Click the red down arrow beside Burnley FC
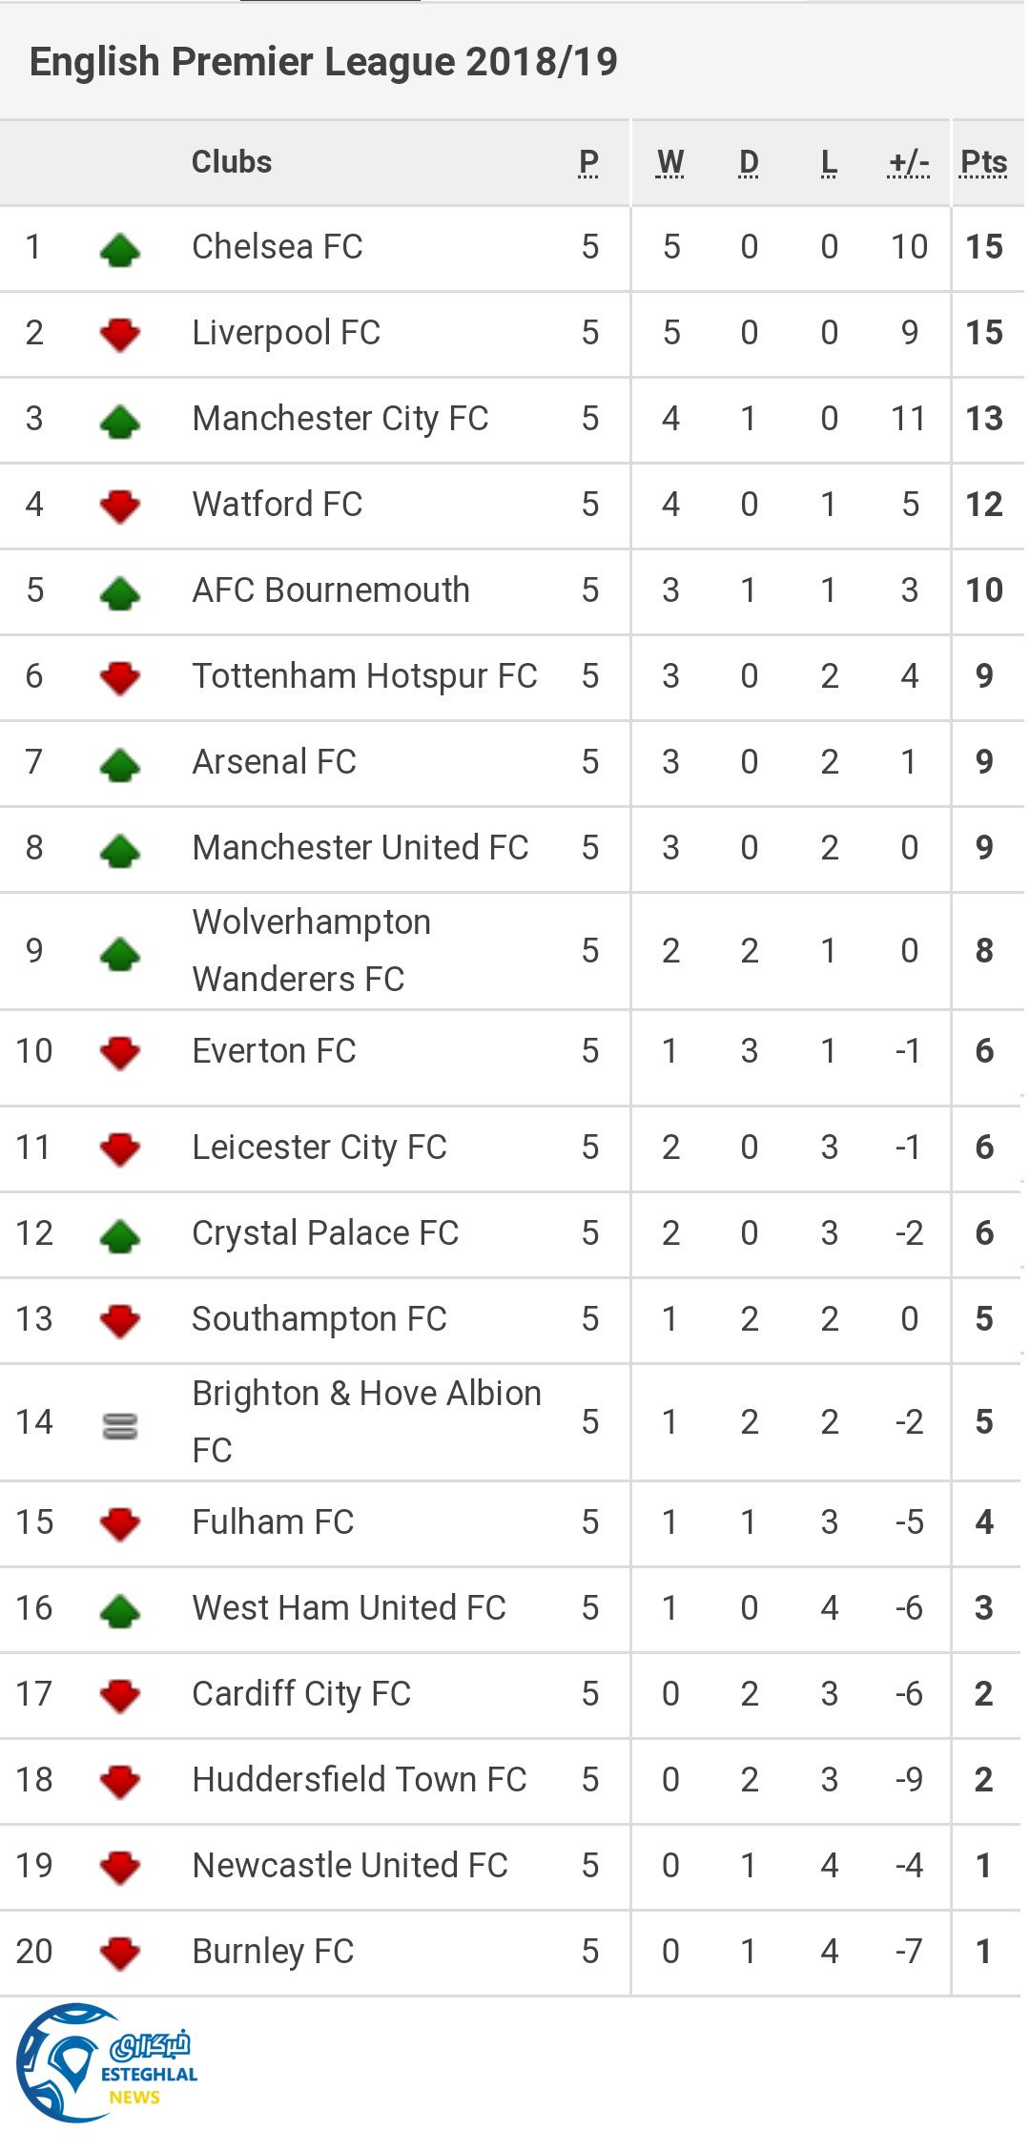The width and height of the screenshot is (1030, 2152). click(120, 1954)
